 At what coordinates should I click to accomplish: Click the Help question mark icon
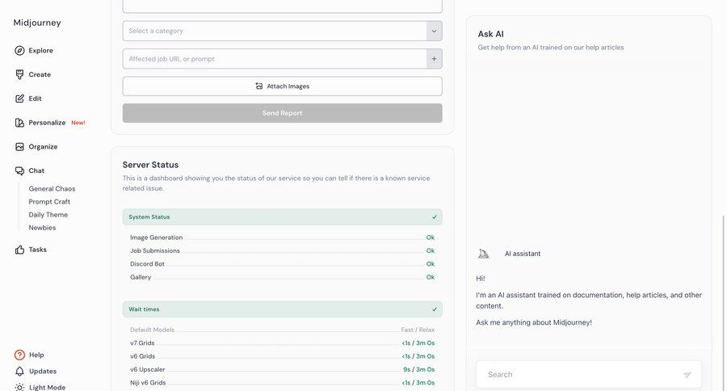19,355
